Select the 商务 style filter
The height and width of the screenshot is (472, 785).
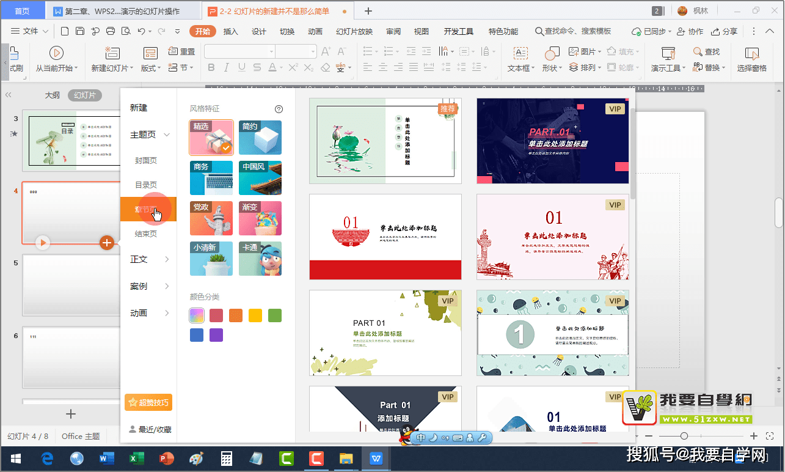(211, 178)
